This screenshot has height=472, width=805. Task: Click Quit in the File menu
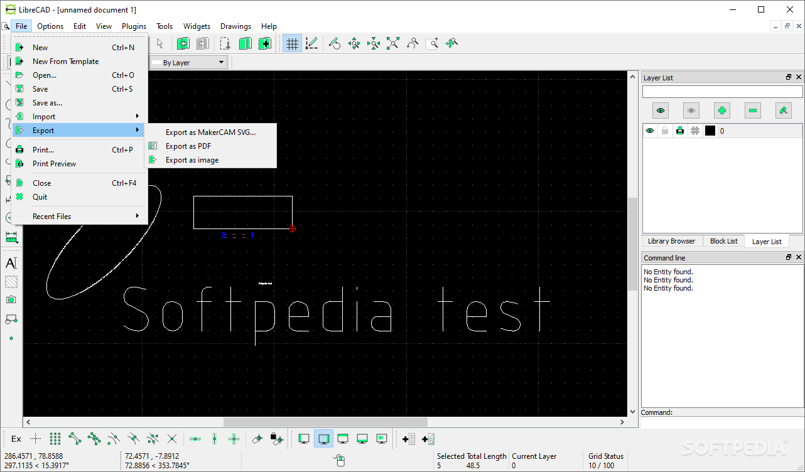point(80,196)
